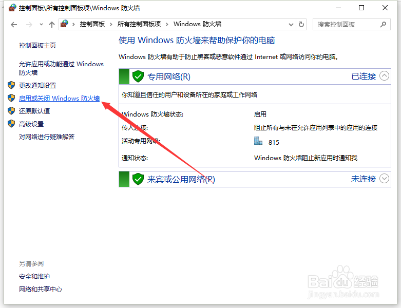
Task: Click the 通知状态 label
Action: coord(135,158)
